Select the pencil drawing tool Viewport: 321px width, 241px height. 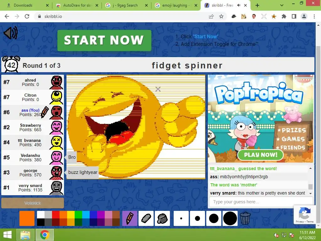pos(129,218)
